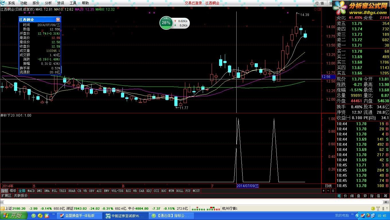Select the 细 tab in trade panel

point(352,196)
